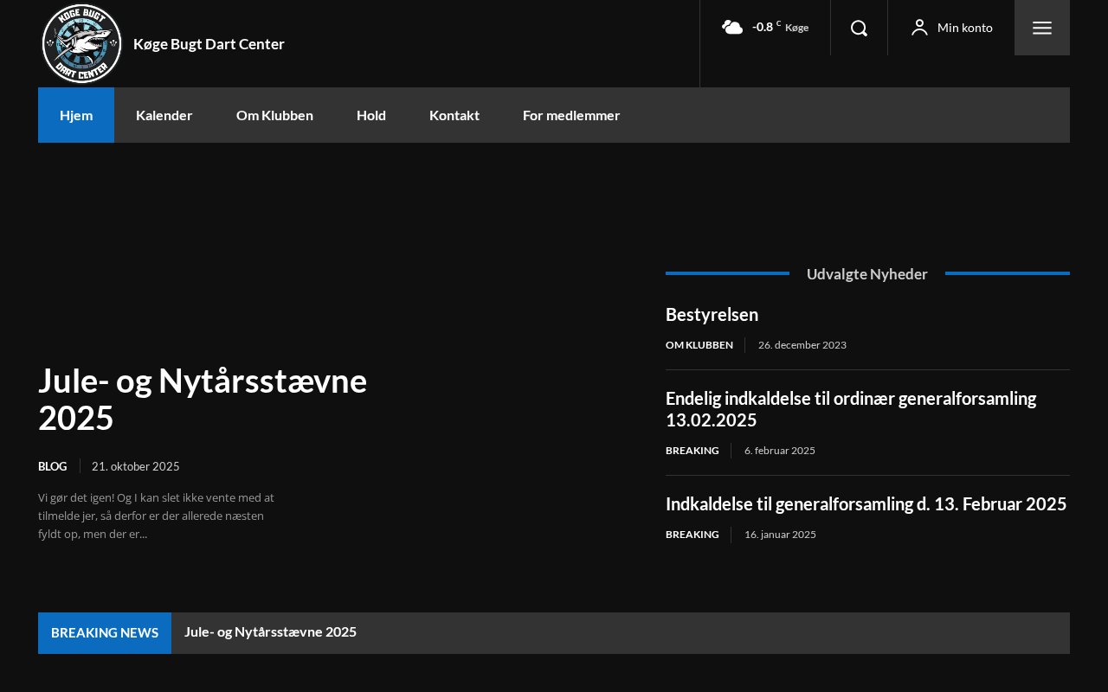This screenshot has height=692, width=1108.
Task: Expand the Om Klubben menu
Action: tap(274, 115)
